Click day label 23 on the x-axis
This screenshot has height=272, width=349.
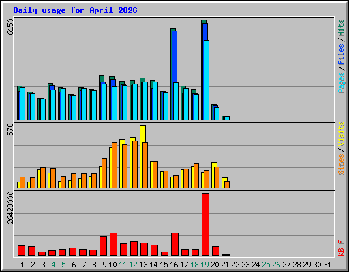pyautogui.click(x=245, y=265)
